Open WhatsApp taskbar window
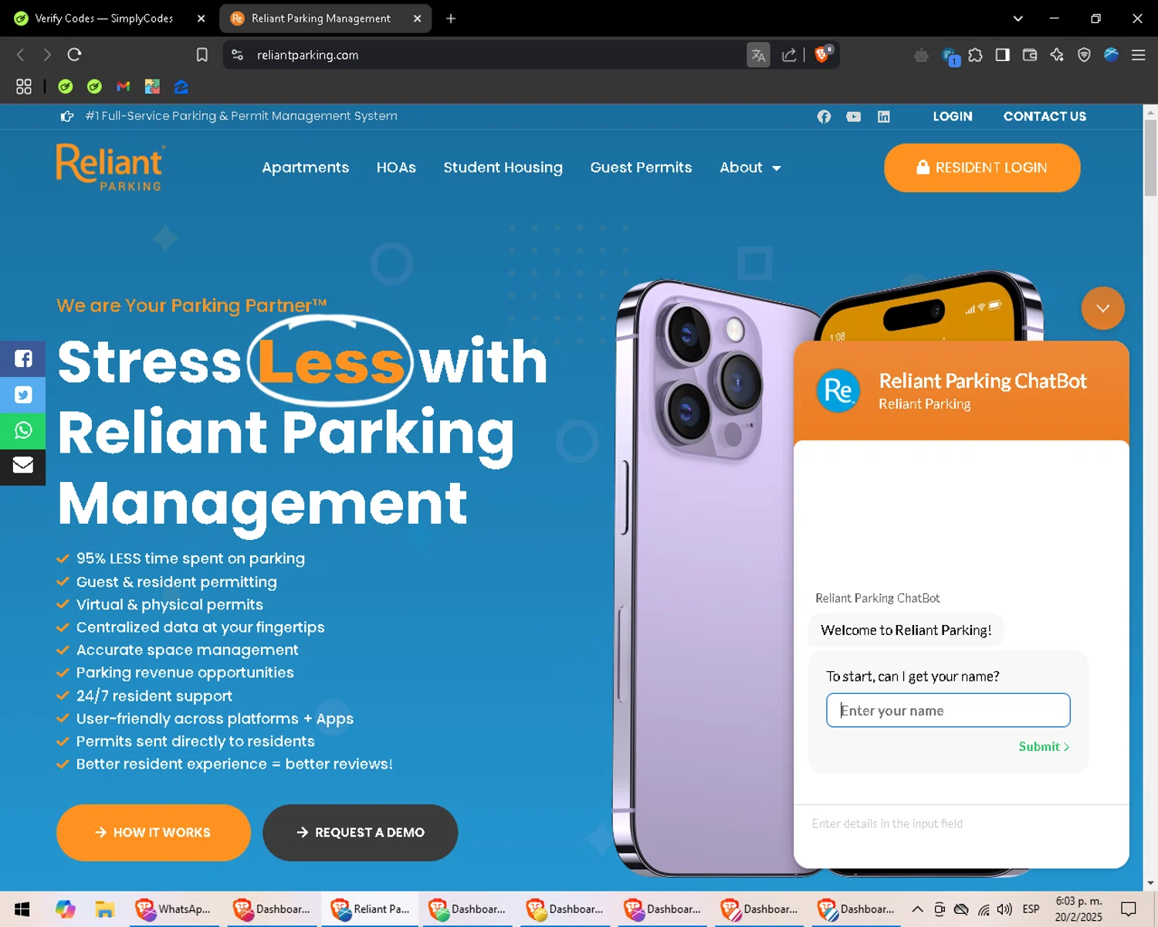The image size is (1158, 927). (x=174, y=909)
